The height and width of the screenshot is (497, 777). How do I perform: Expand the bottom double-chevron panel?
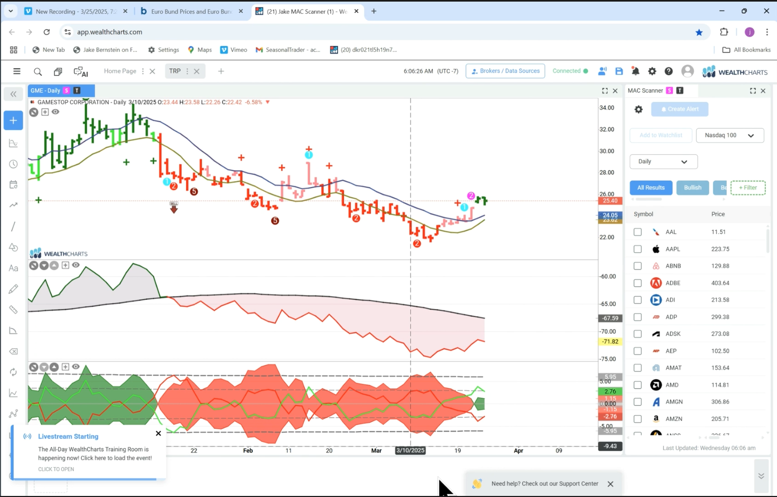[x=761, y=476]
